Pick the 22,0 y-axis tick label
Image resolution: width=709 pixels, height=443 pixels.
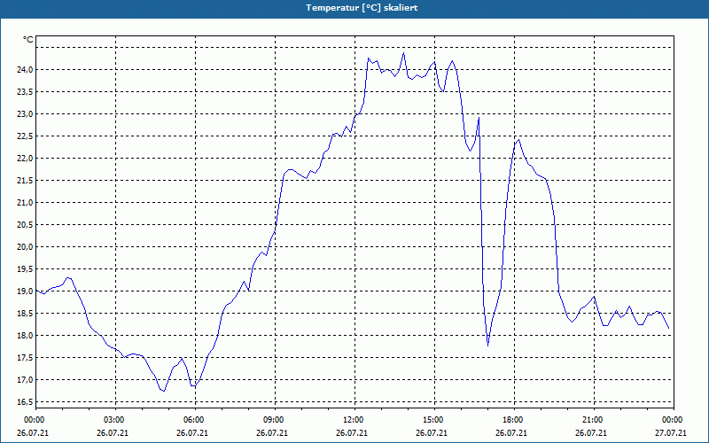pos(26,159)
